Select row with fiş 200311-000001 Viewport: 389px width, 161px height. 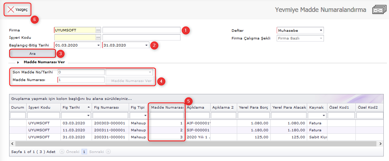point(110,130)
